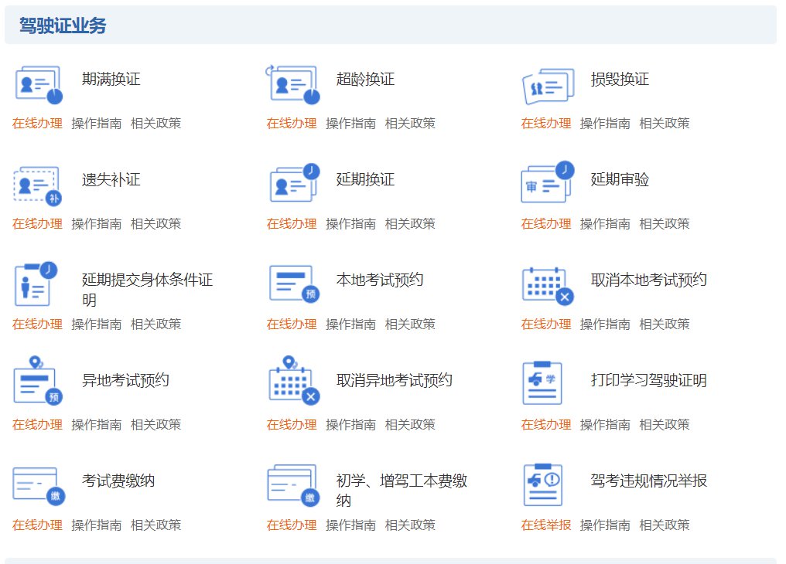Click 在线办理 under 异地考试预约

click(38, 425)
